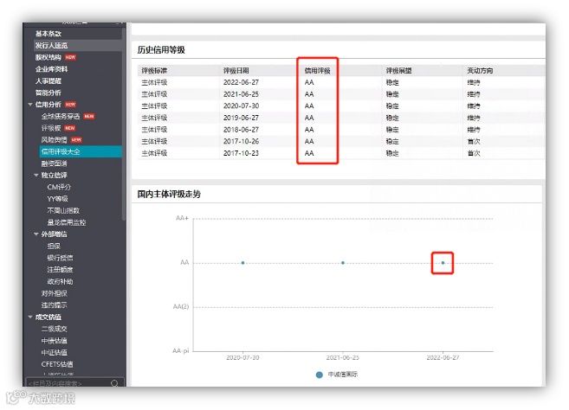Open 融资图谱 in the sidebar

54,163
